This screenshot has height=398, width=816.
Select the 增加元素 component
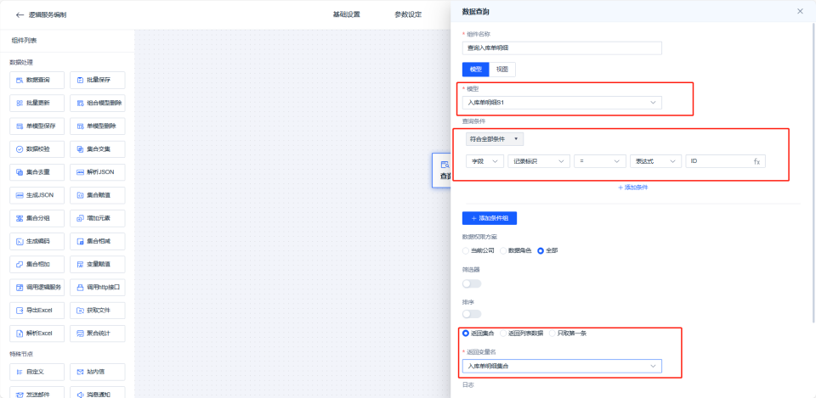click(x=97, y=218)
